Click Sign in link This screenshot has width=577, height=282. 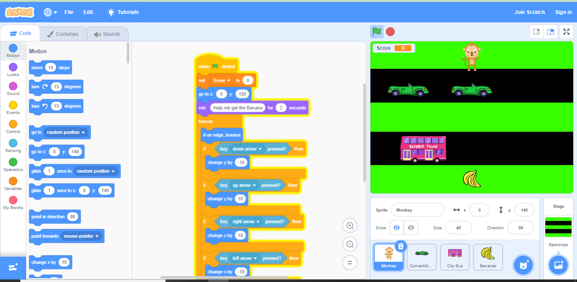click(563, 12)
